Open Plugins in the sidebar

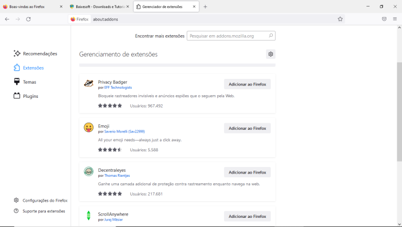(x=26, y=96)
